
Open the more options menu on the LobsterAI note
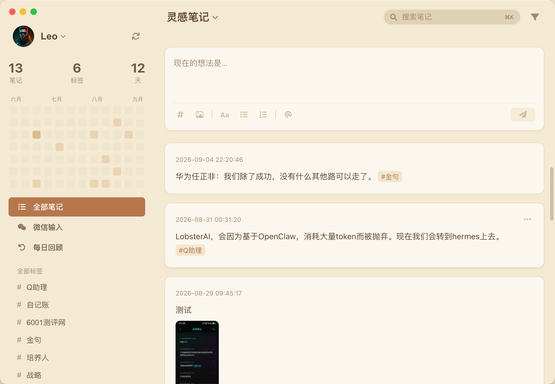527,219
